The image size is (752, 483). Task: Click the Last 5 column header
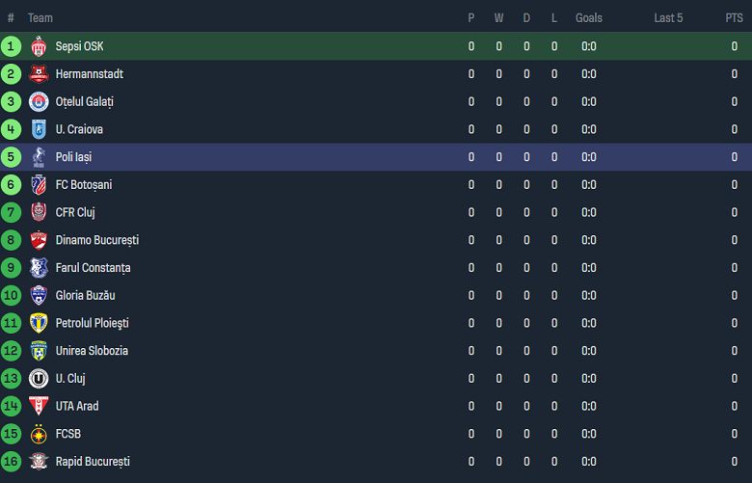click(668, 18)
